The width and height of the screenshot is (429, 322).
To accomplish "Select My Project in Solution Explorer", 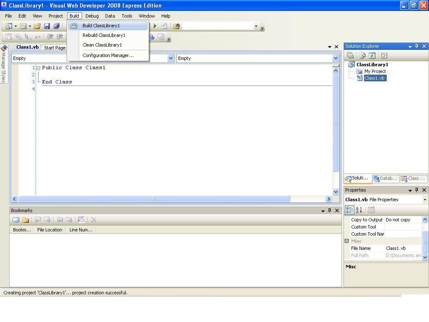I will 375,71.
